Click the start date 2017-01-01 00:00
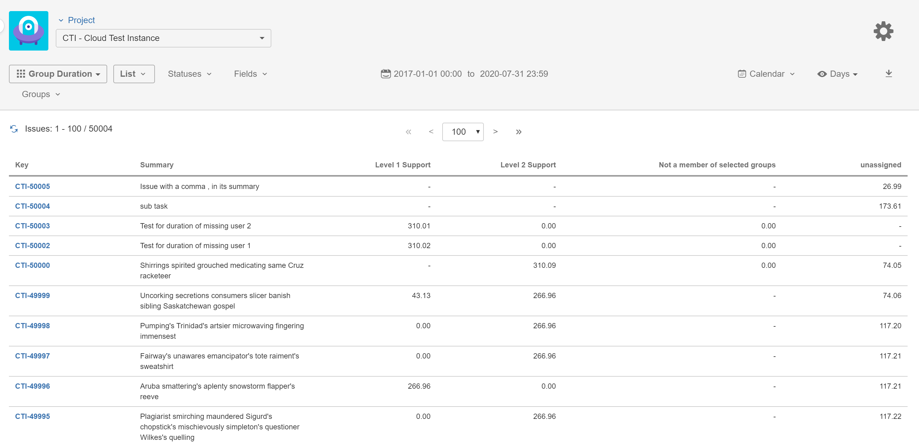 428,74
